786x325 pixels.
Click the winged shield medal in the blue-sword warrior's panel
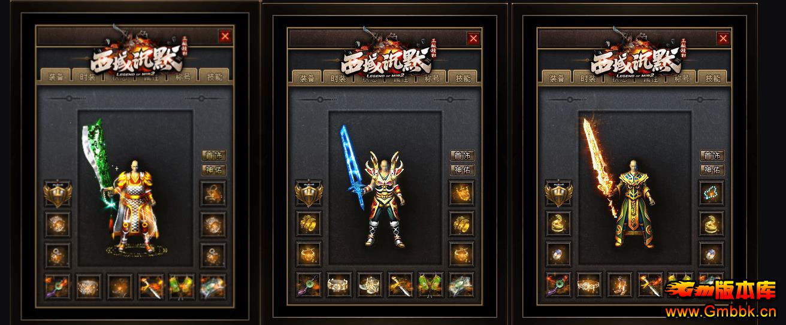click(x=308, y=193)
